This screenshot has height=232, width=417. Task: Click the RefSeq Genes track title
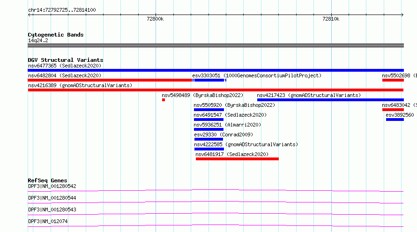coord(47,180)
